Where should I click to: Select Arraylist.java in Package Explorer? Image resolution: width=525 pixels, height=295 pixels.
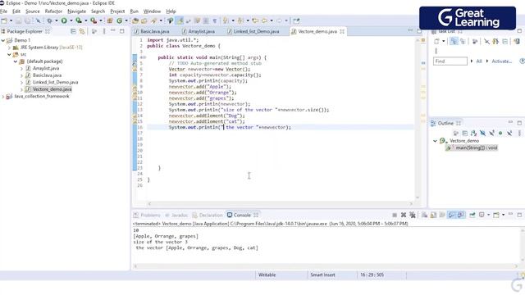pyautogui.click(x=46, y=68)
